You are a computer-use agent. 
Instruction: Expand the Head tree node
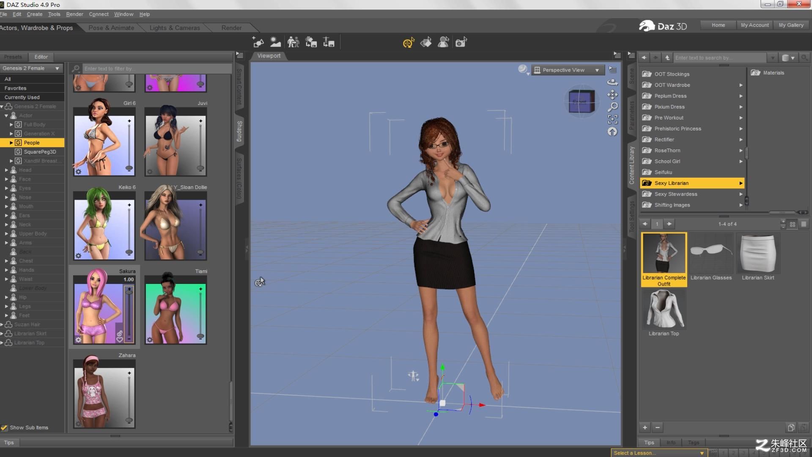(6, 170)
